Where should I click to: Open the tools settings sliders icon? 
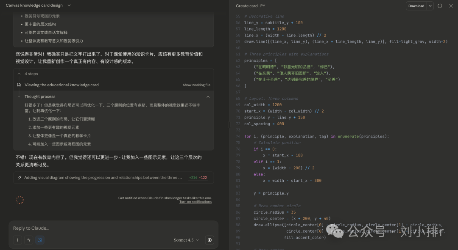(x=29, y=240)
